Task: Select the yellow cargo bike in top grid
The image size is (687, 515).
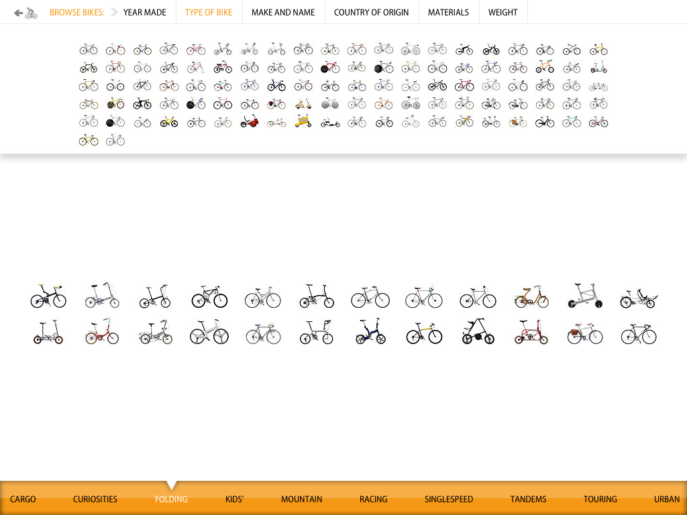Action: tap(303, 121)
